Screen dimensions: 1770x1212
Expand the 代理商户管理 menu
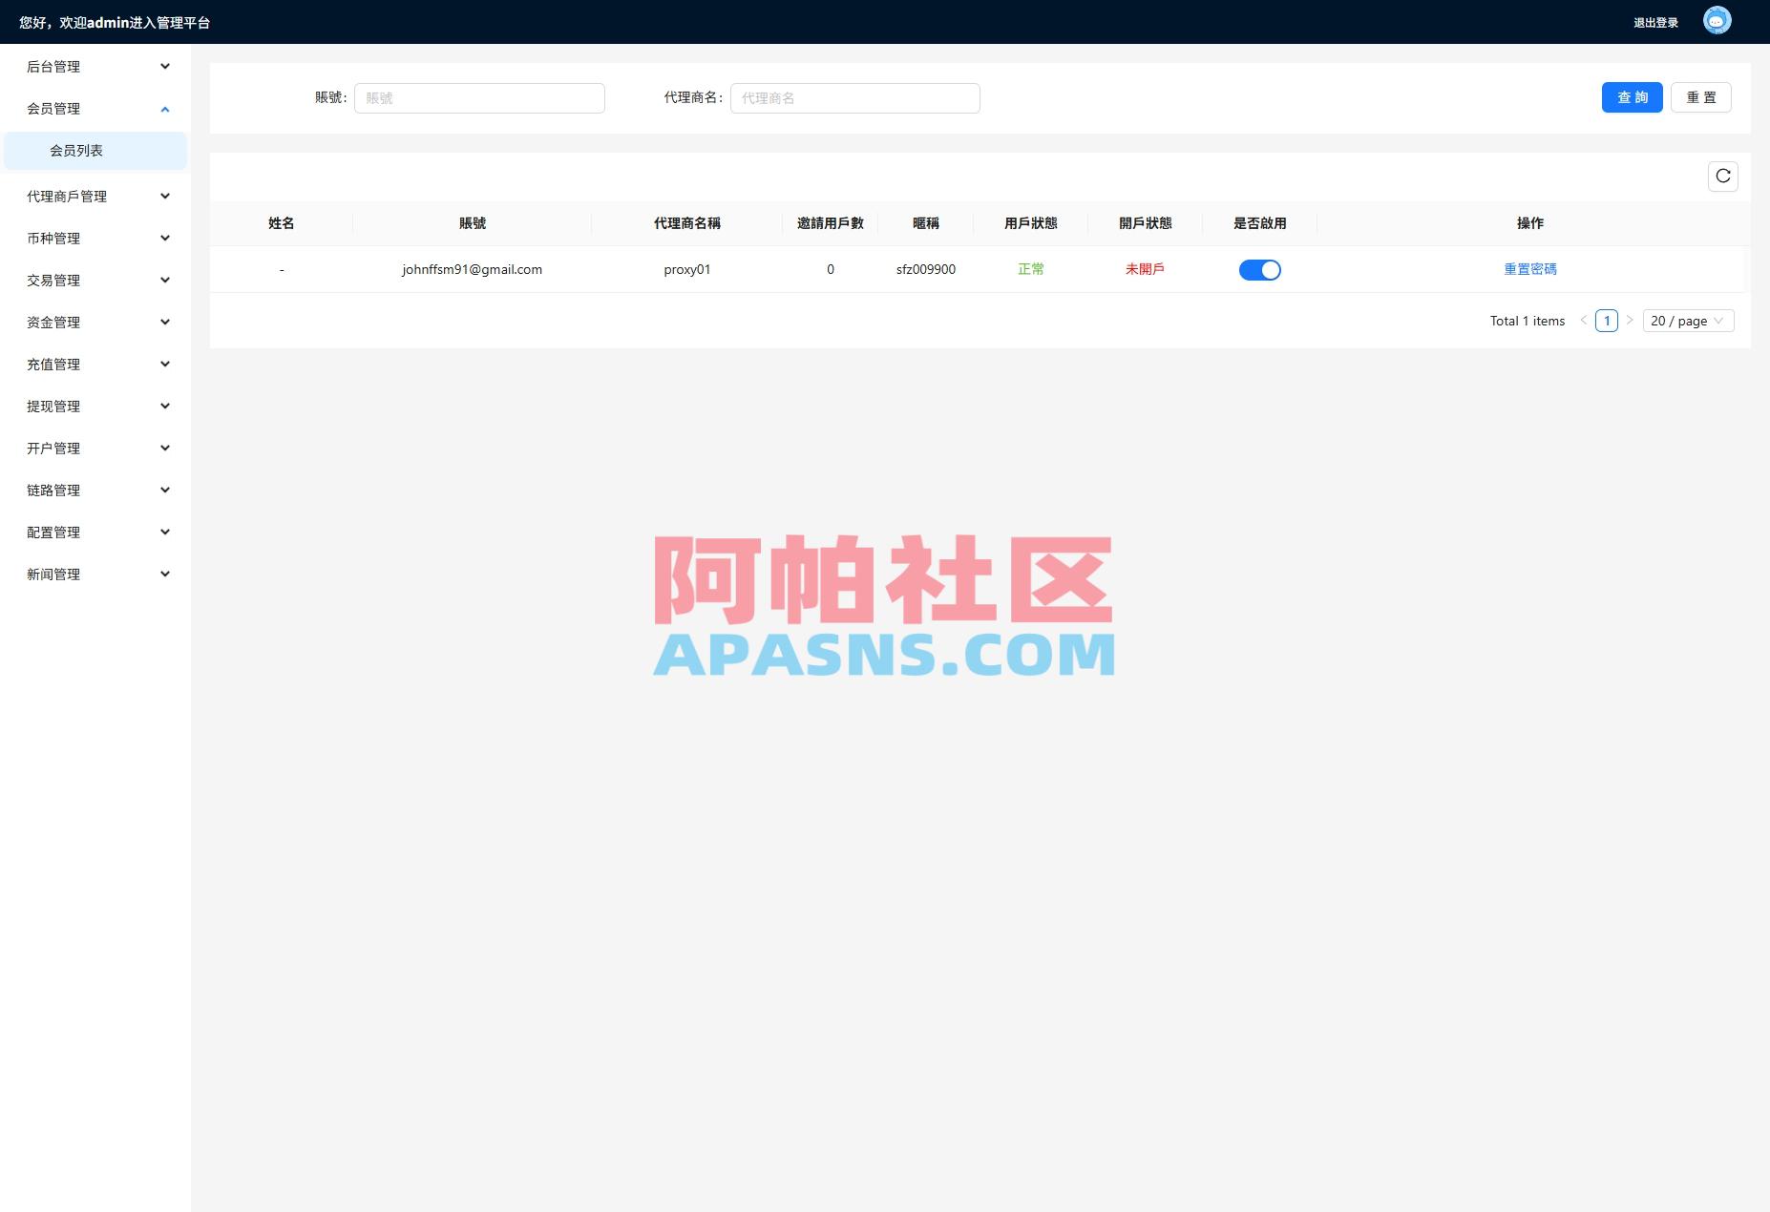(95, 196)
